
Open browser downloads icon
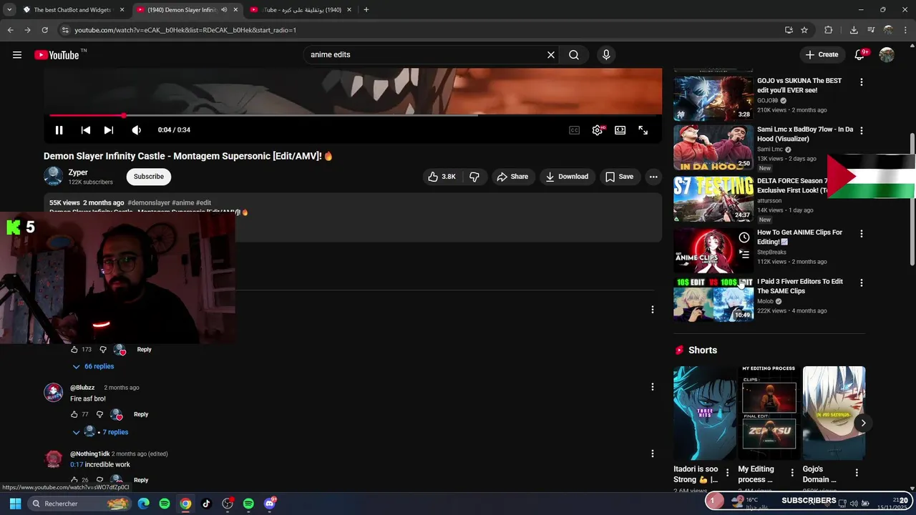854,30
